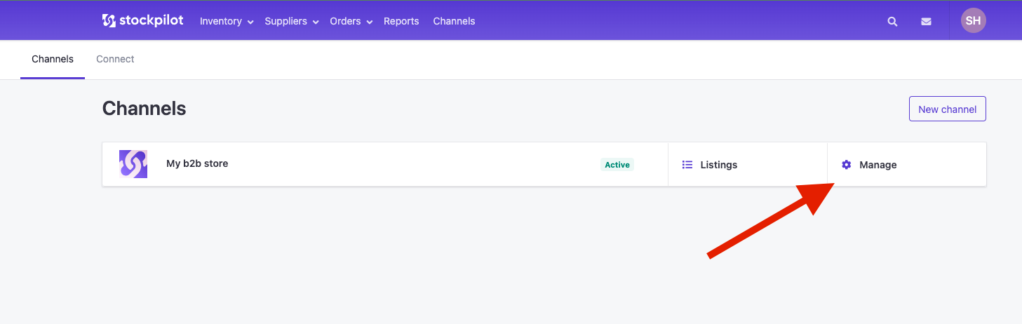Open Listings for My b2b store
This screenshot has height=324, width=1022.
[x=748, y=165]
